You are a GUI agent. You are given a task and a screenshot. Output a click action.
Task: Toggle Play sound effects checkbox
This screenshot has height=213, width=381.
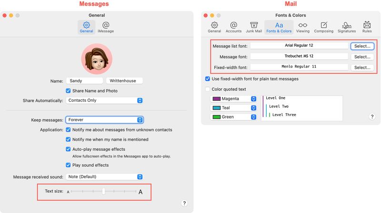pos(68,165)
